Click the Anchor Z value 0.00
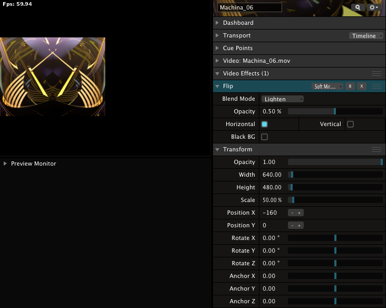This screenshot has width=386, height=308. tap(269, 301)
